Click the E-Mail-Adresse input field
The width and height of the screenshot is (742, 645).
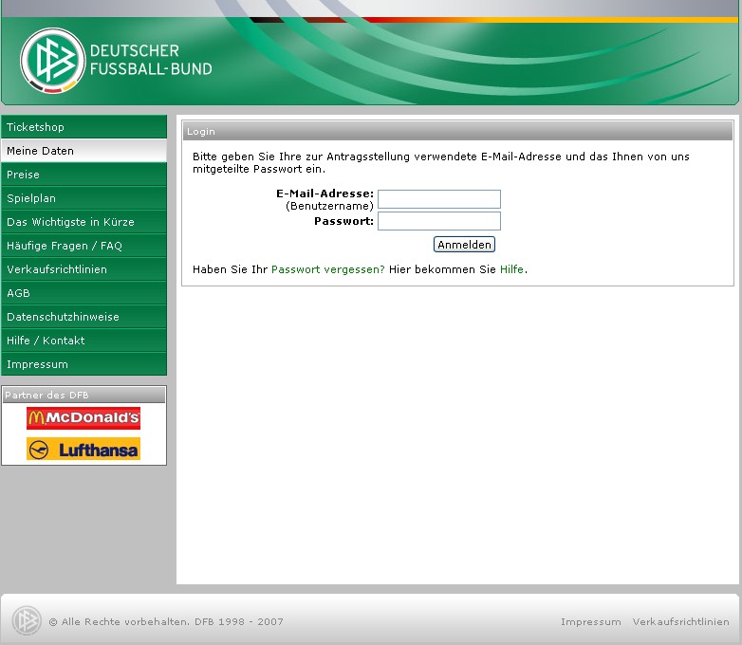(438, 199)
